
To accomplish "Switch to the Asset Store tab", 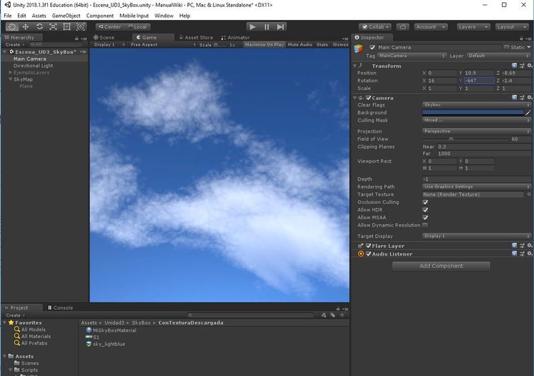I will point(196,37).
